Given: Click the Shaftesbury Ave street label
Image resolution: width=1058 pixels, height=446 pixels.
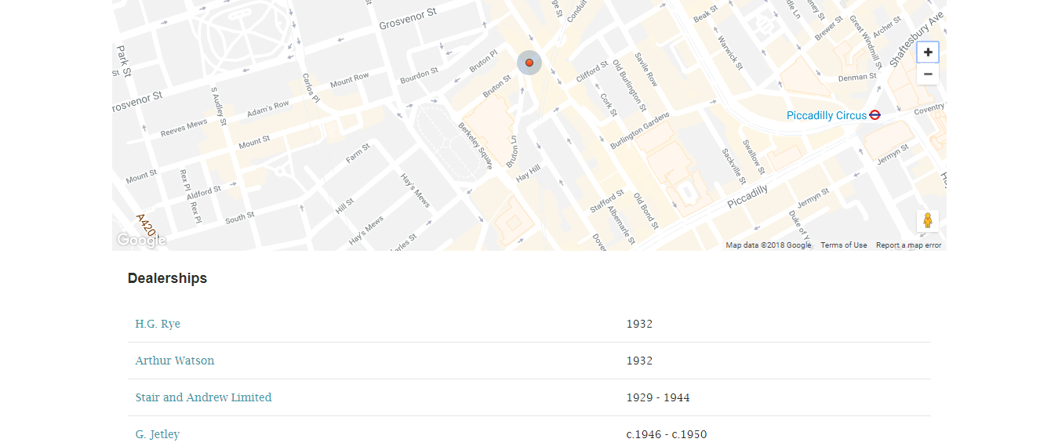Looking at the screenshot, I should click(x=916, y=40).
